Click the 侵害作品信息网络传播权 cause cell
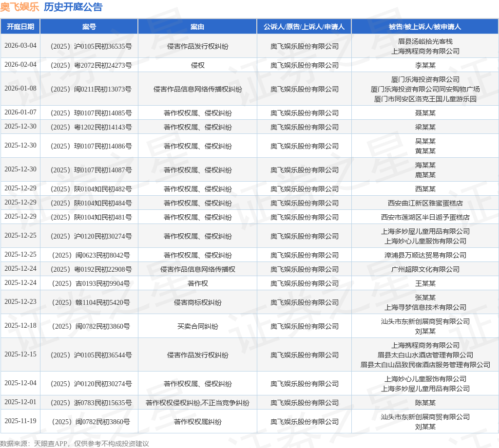 click(198, 269)
